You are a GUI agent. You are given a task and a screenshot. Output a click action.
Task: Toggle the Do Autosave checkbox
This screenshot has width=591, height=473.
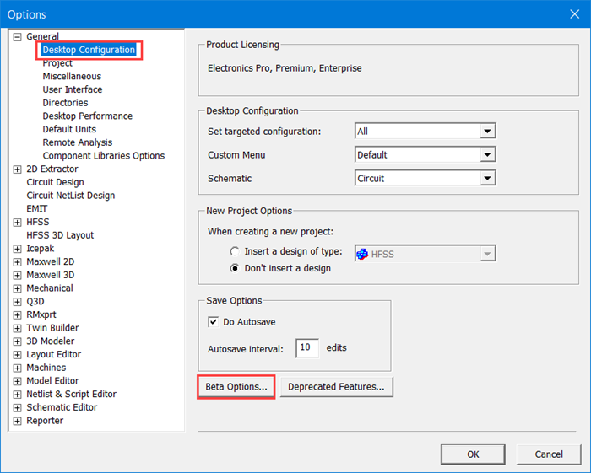click(x=214, y=322)
